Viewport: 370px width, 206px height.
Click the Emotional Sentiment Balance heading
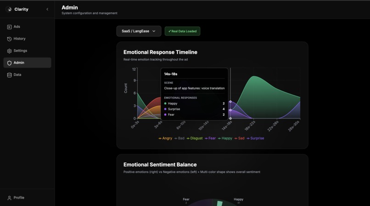[x=160, y=165]
